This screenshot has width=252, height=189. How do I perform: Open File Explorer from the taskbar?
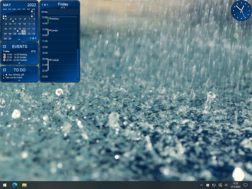[x=25, y=185]
